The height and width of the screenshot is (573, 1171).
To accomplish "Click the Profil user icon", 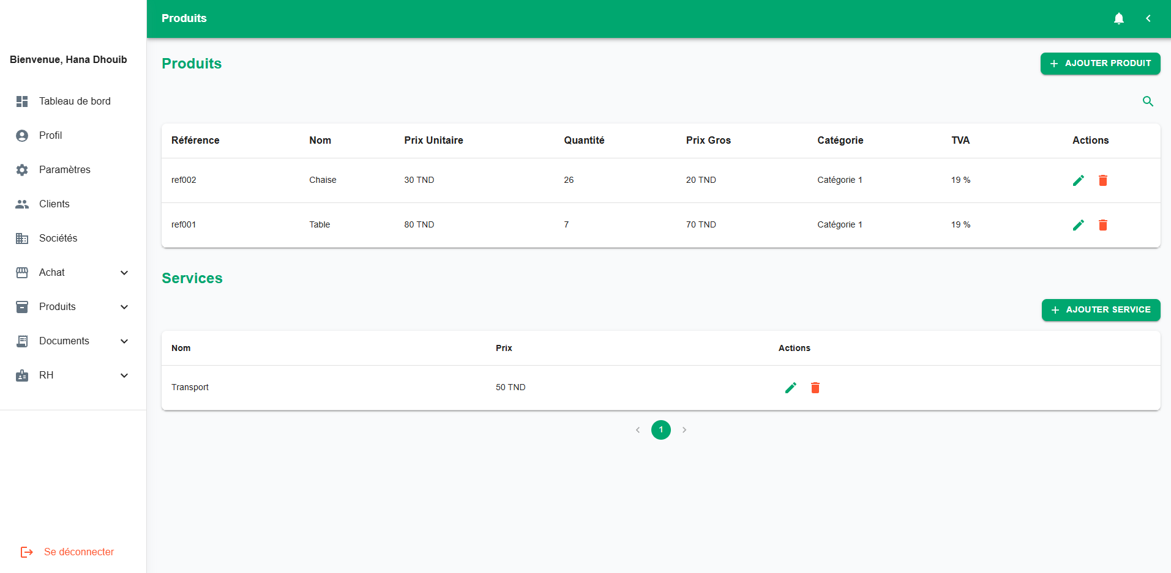I will [22, 135].
